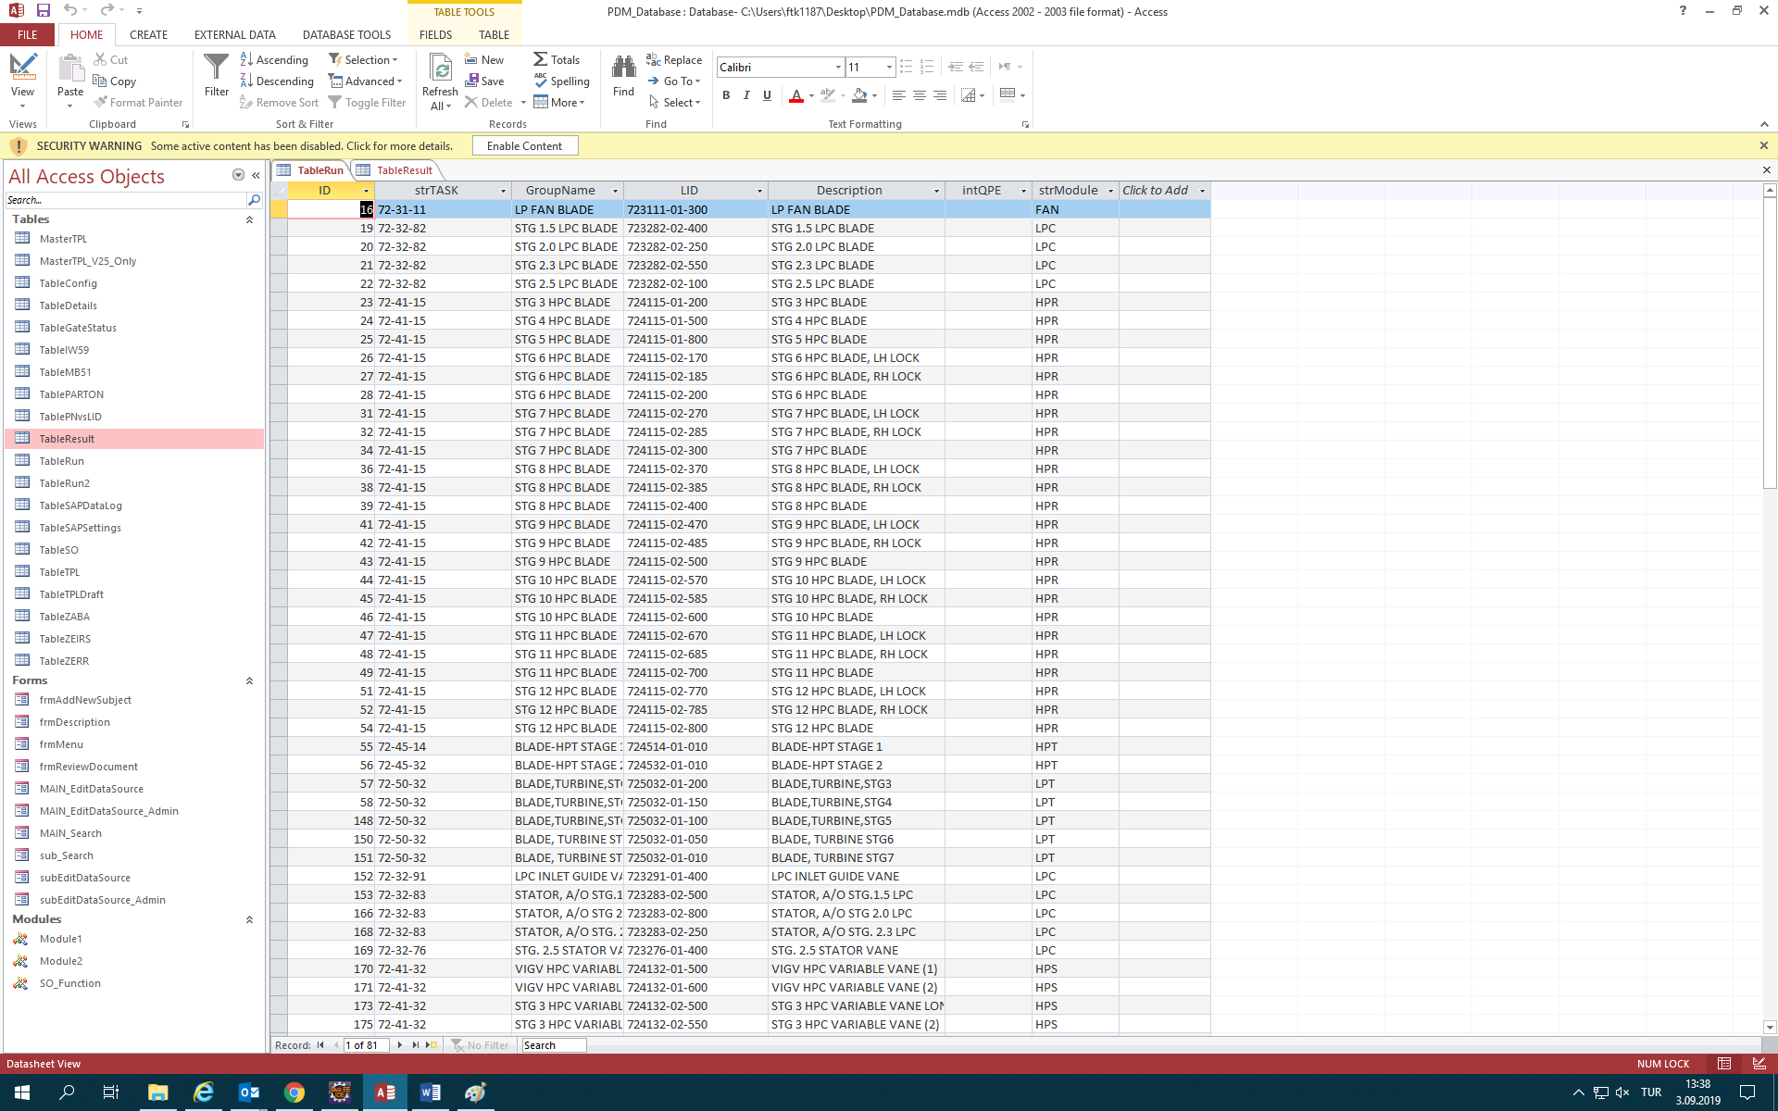Viewport: 1778px width, 1111px height.
Task: Click the record Search box at the bottom
Action: point(553,1045)
